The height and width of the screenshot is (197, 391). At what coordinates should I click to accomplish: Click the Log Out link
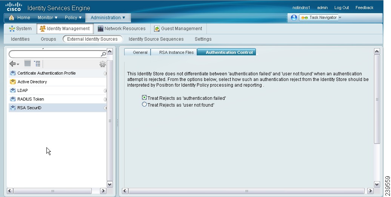(342, 8)
